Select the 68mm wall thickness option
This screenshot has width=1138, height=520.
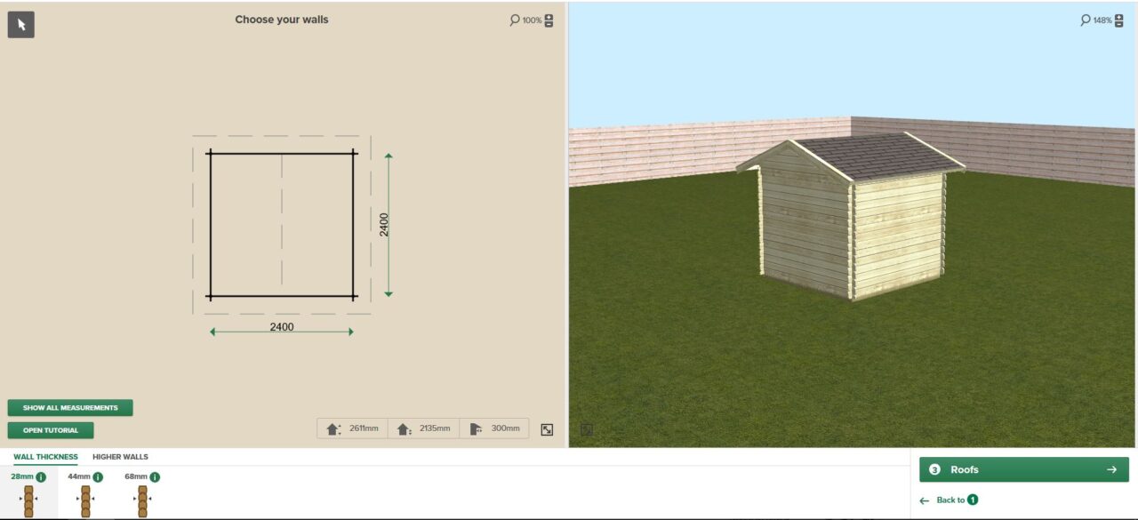click(142, 500)
